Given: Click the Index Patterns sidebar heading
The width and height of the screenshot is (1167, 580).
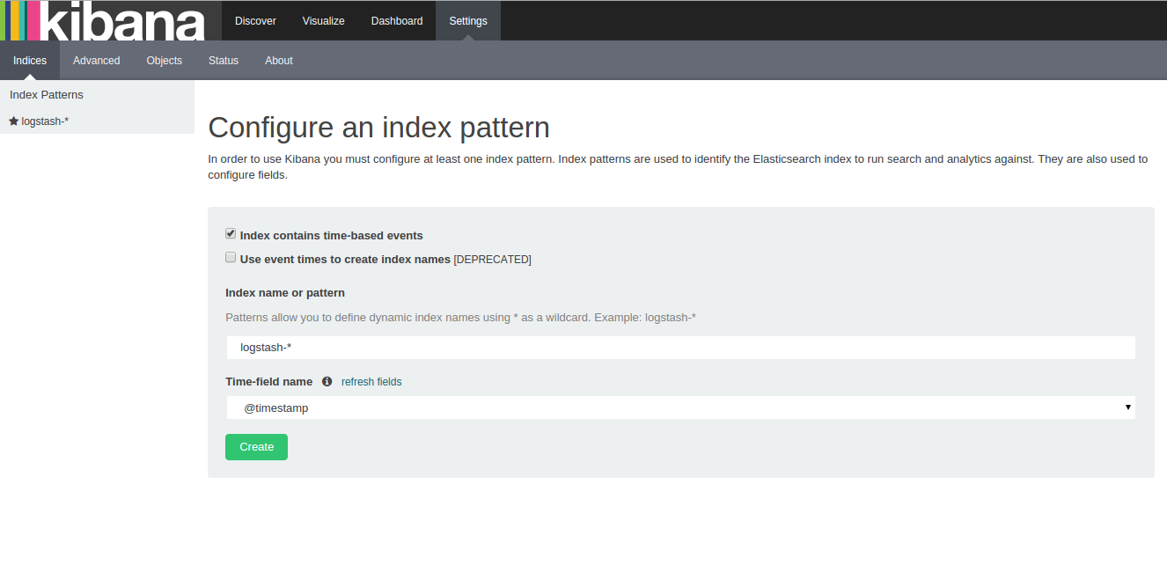Looking at the screenshot, I should pyautogui.click(x=47, y=94).
